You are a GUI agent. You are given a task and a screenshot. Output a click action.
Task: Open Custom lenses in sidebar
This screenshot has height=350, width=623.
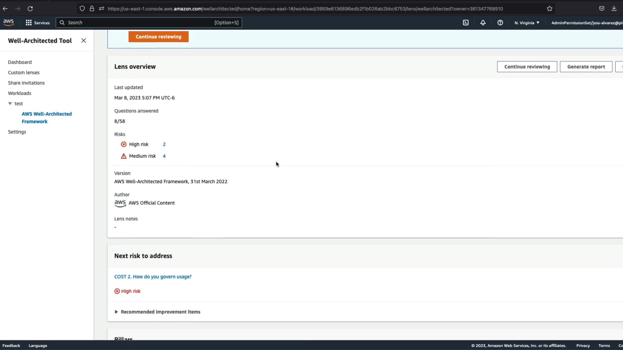coord(24,73)
